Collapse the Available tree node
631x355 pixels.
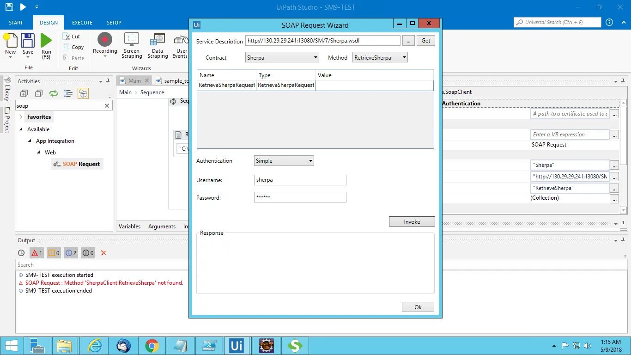pos(21,129)
